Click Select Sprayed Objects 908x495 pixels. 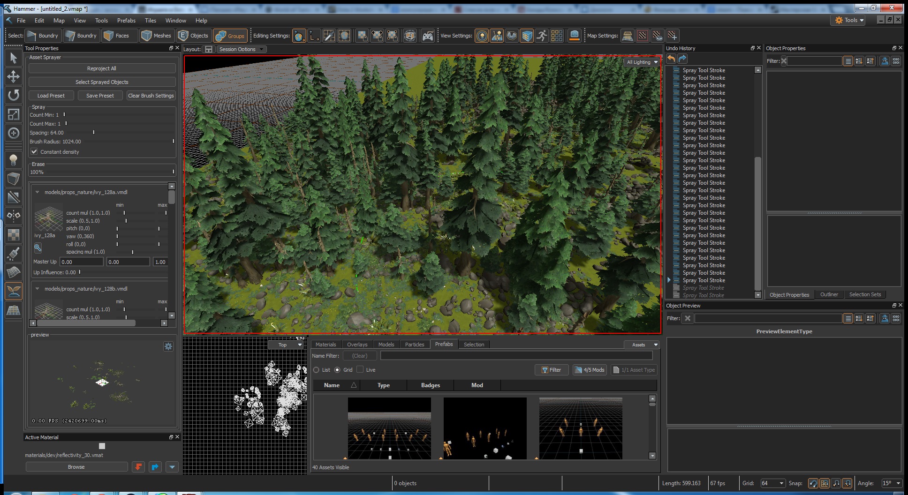click(x=102, y=82)
